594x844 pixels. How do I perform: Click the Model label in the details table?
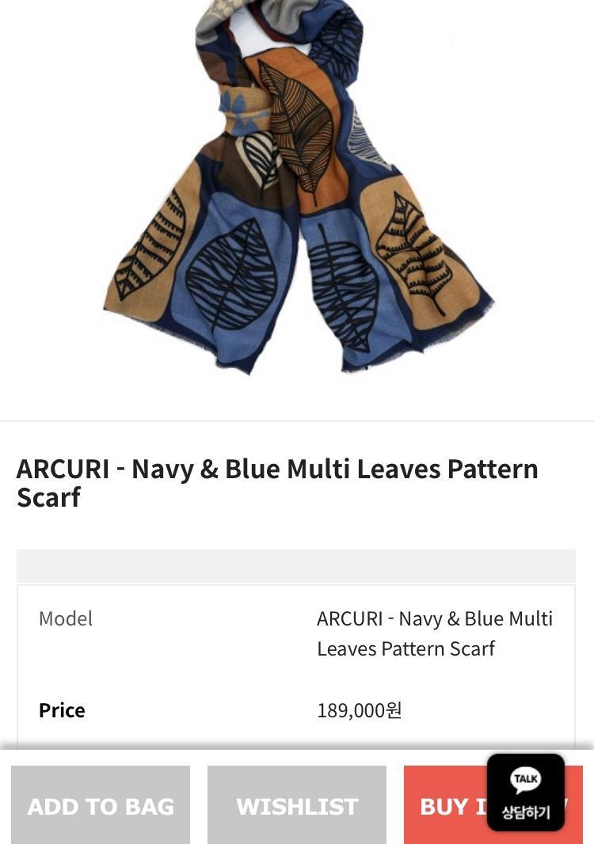(66, 618)
